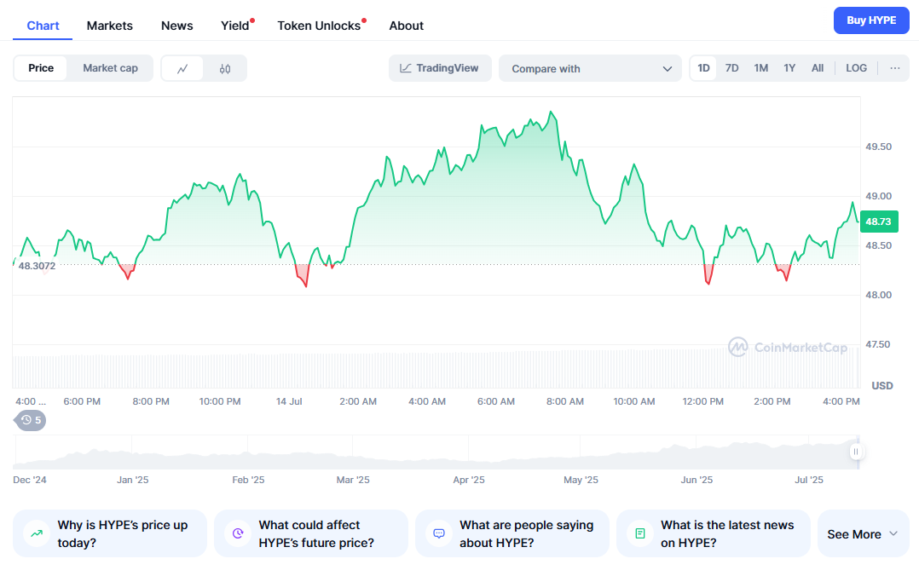Click the document icon beside latest news
The image size is (919, 576).
[640, 533]
